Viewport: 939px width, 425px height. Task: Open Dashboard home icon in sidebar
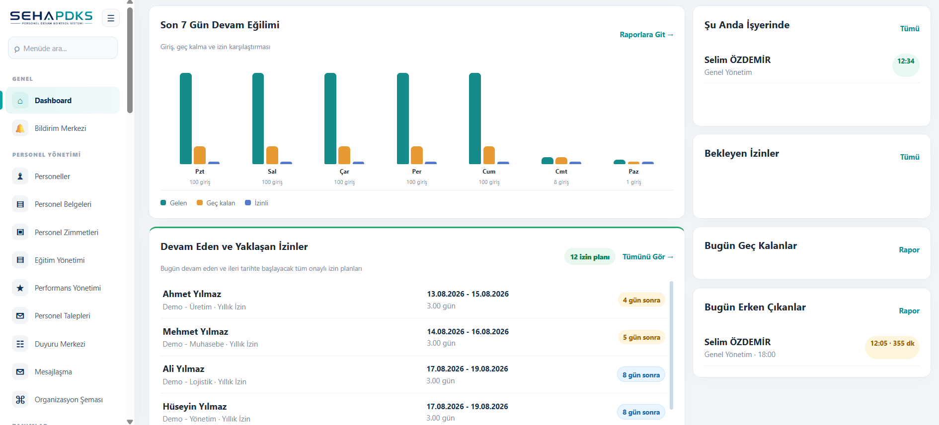click(x=20, y=101)
